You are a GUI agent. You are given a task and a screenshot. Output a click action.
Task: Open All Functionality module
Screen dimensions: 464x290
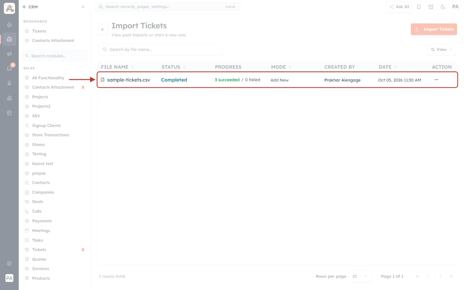click(x=48, y=78)
